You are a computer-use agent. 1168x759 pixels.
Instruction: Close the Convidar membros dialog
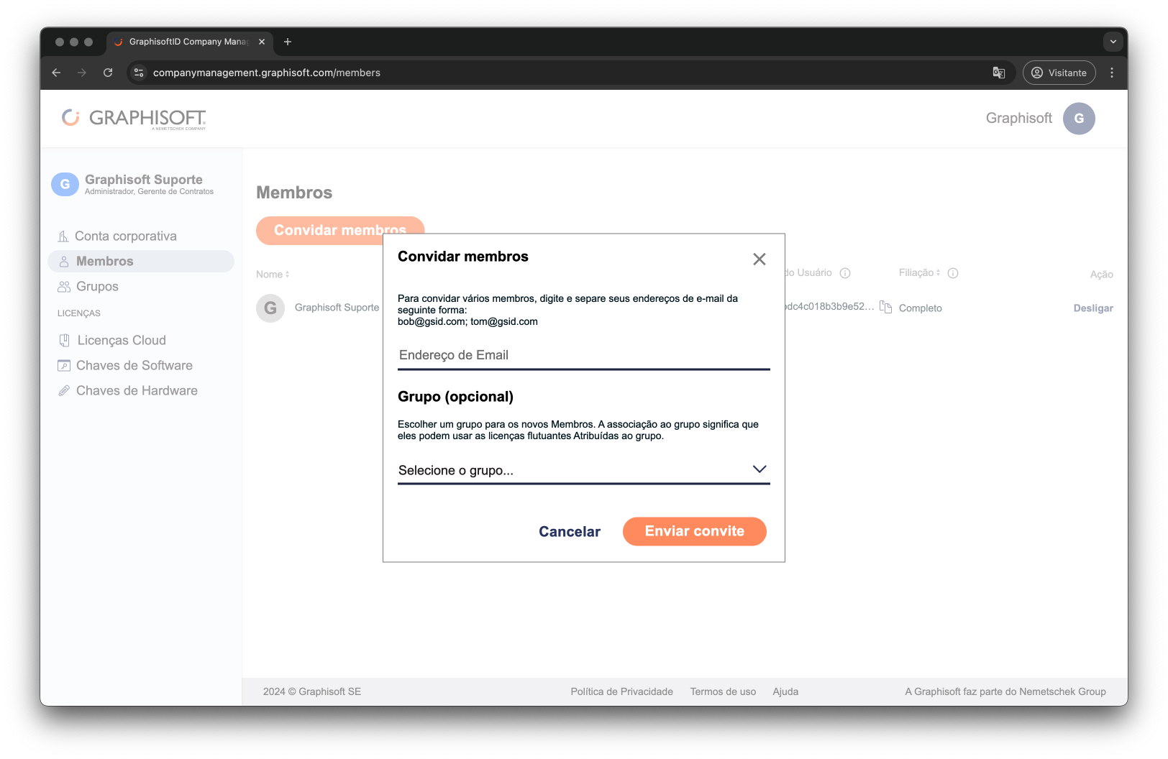click(759, 259)
